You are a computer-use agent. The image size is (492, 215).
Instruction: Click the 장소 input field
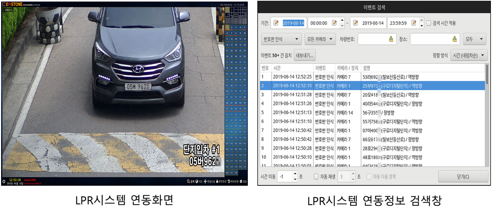point(435,39)
